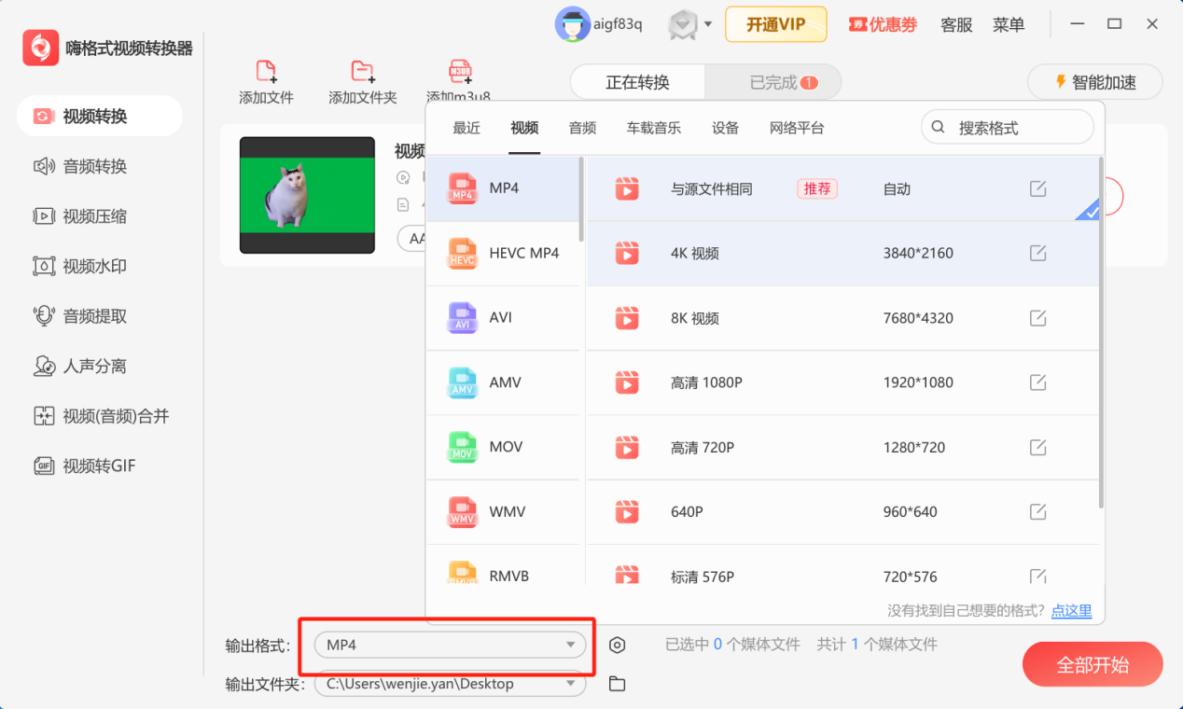Open the 输出格式 MP4 dropdown
This screenshot has width=1183, height=709.
[449, 644]
